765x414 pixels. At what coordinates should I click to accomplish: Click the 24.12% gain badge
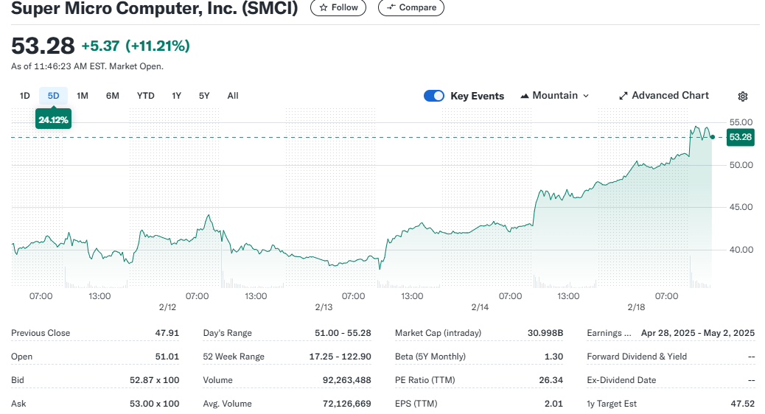click(x=53, y=119)
